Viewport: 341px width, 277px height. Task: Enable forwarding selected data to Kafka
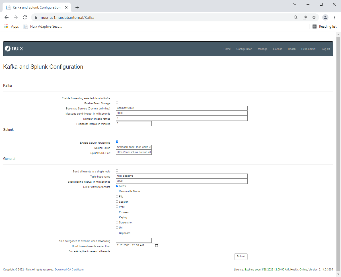coord(117,97)
